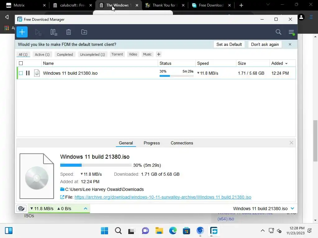Image resolution: width=318 pixels, height=238 pixels.
Task: Check the Windows 11 build 21380.iso row checkbox
Action: click(x=21, y=73)
